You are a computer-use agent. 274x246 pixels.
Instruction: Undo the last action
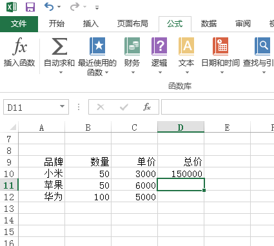(49, 7)
